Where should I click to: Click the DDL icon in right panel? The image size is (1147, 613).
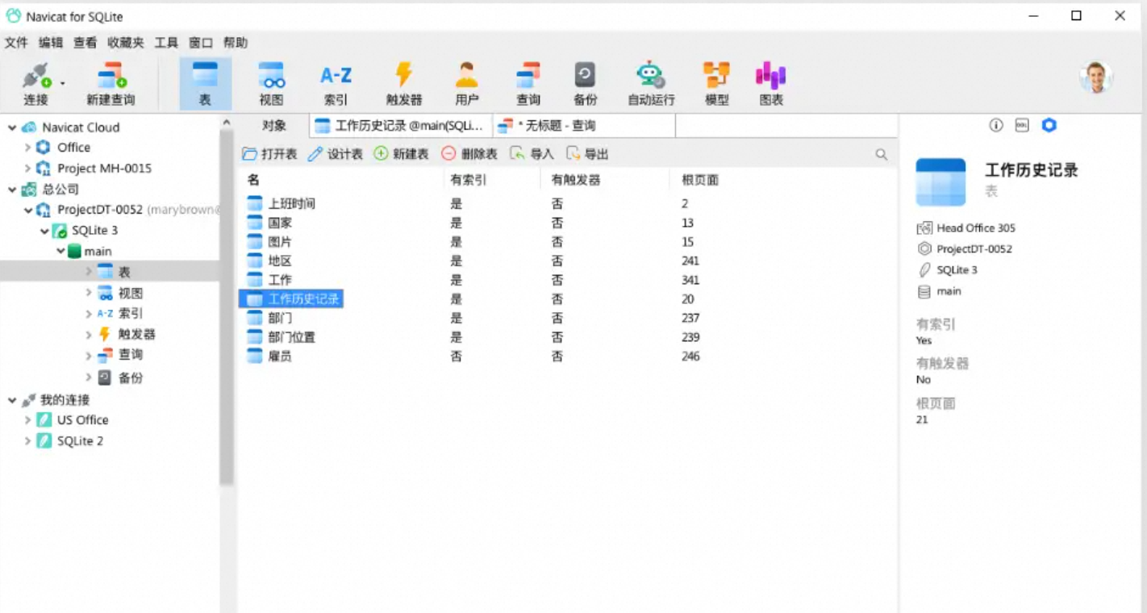point(1022,126)
